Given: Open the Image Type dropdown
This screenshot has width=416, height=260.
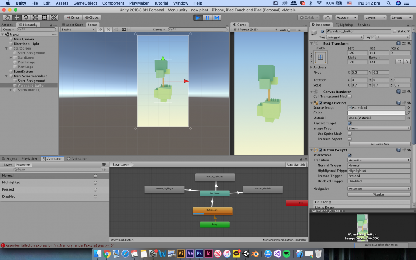Looking at the screenshot, I should [379, 129].
